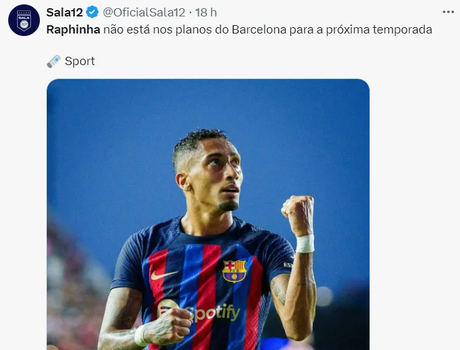This screenshot has width=460, height=350.
Task: Click the Spotify logo on the shirt
Action: [199, 312]
